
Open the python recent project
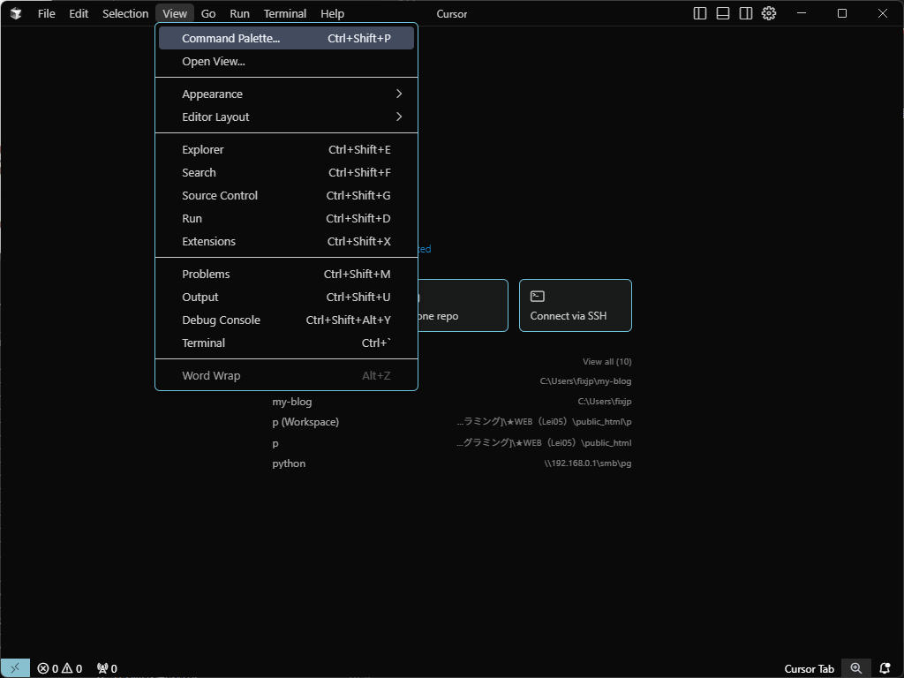[289, 463]
